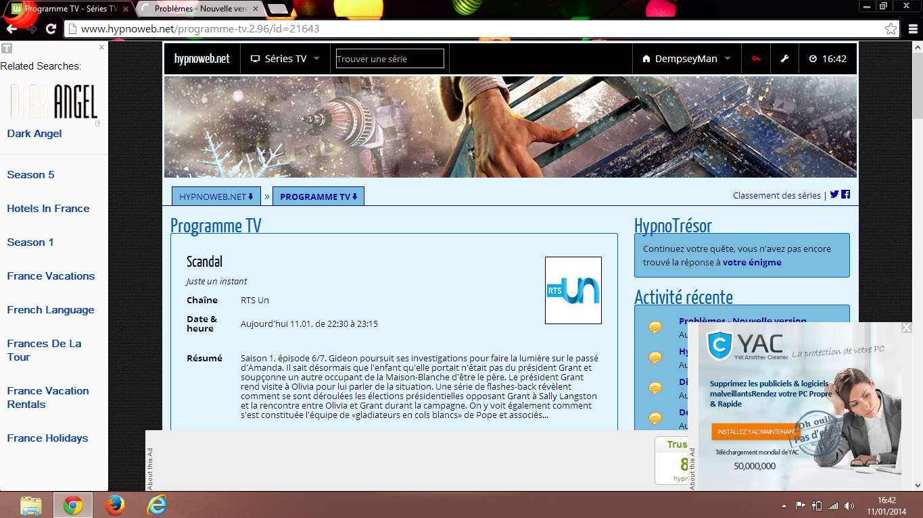Open the France Vacations related search
The width and height of the screenshot is (923, 518).
pyautogui.click(x=51, y=276)
